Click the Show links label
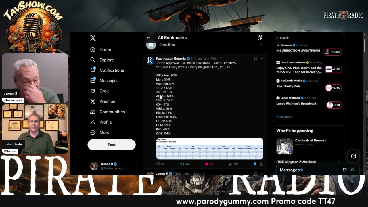The image size is (368, 207). [x=167, y=45]
